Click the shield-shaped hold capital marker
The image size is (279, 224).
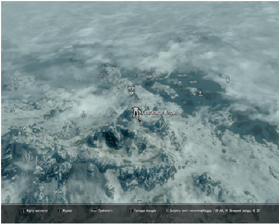tap(132, 90)
